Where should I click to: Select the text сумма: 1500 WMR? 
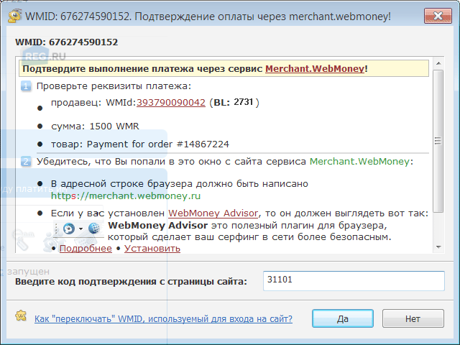tap(95, 126)
